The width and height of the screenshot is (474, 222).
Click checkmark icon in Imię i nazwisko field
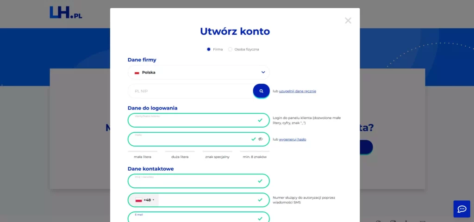(260, 181)
